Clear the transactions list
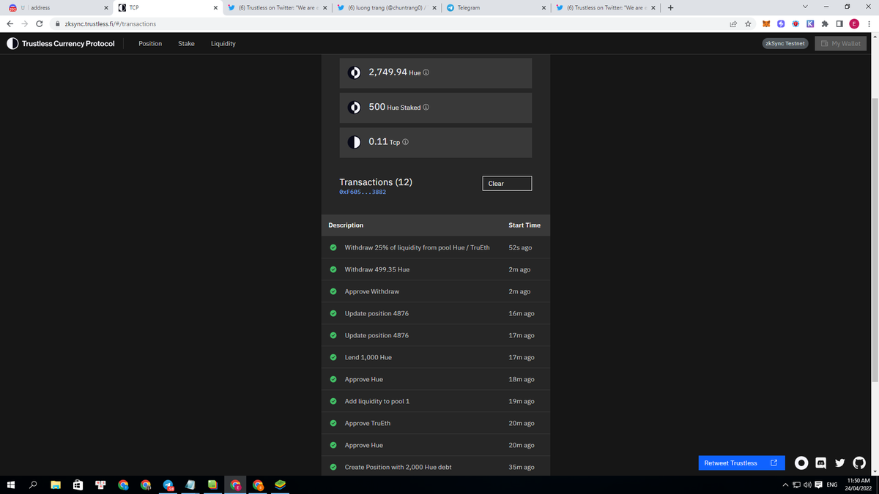The width and height of the screenshot is (879, 494). click(507, 184)
